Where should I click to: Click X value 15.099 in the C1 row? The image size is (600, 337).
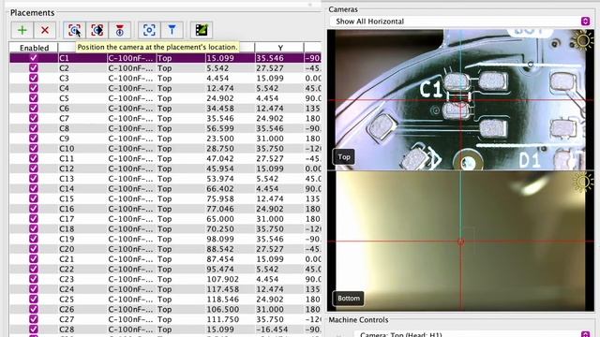(x=220, y=58)
